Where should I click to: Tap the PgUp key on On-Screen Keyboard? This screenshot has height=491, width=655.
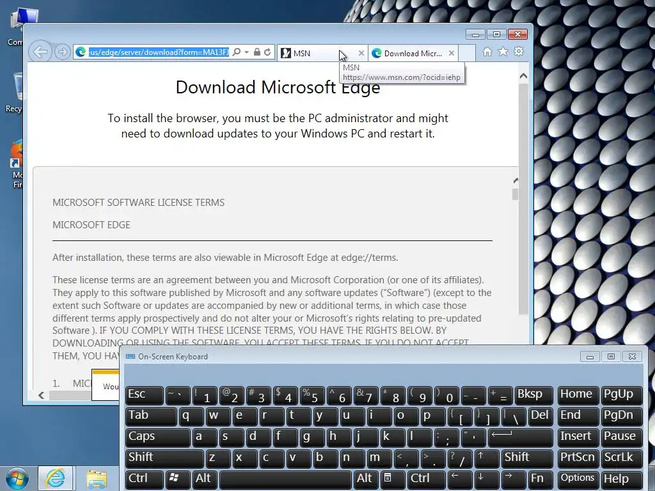(622, 395)
